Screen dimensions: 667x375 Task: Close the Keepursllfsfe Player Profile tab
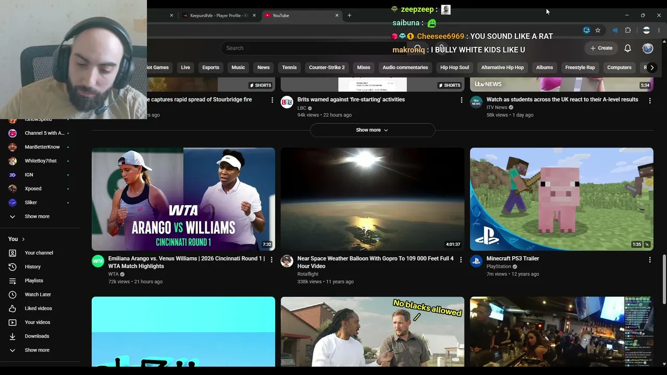tap(254, 15)
